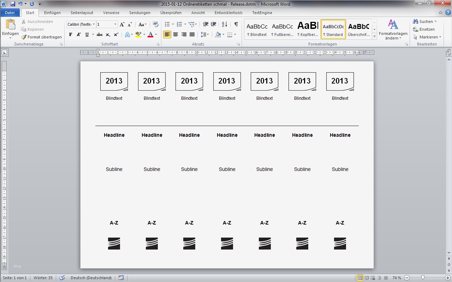The height and width of the screenshot is (282, 452).
Task: Activate superscript formatting
Action: (x=115, y=35)
